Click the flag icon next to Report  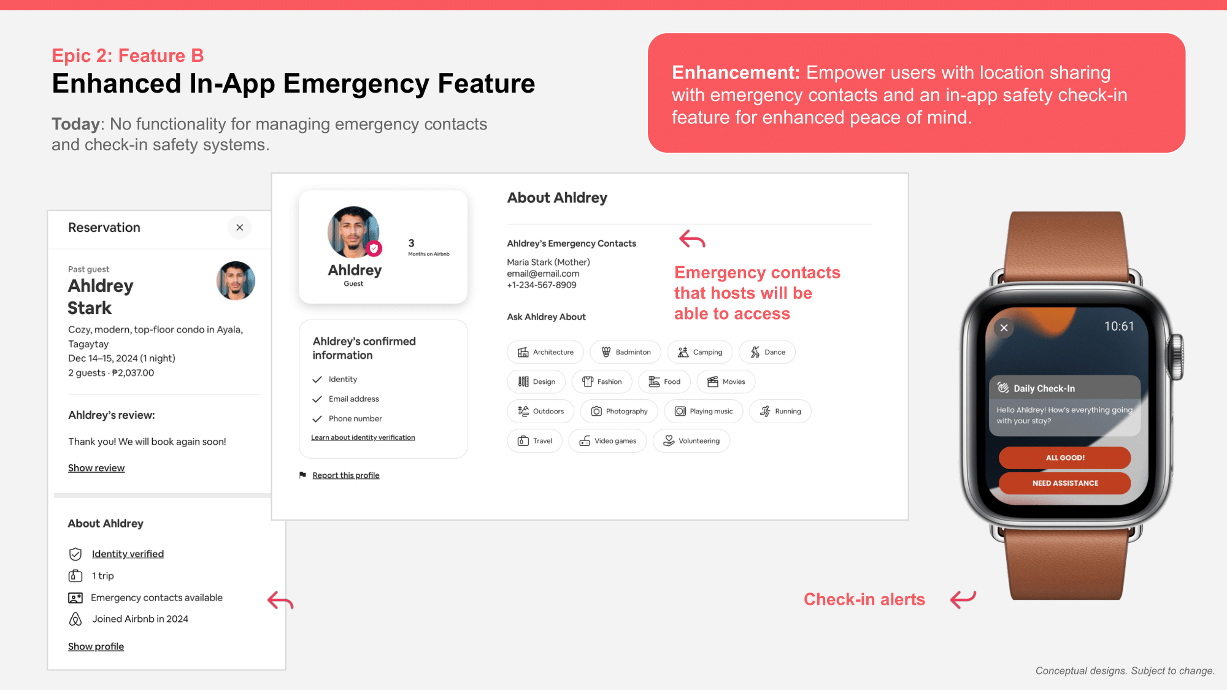(302, 475)
